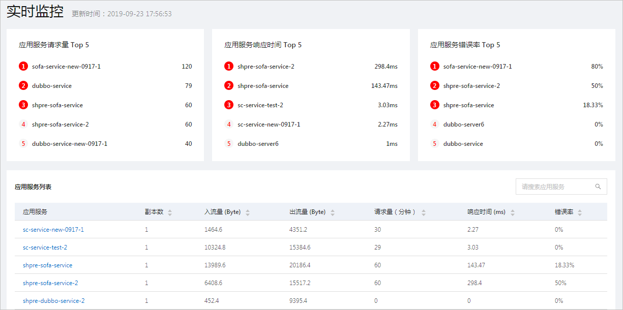Screen dimensions: 623x310
Task: Click replica count 1 for sc-service-new-0917-1
Action: pyautogui.click(x=146, y=230)
